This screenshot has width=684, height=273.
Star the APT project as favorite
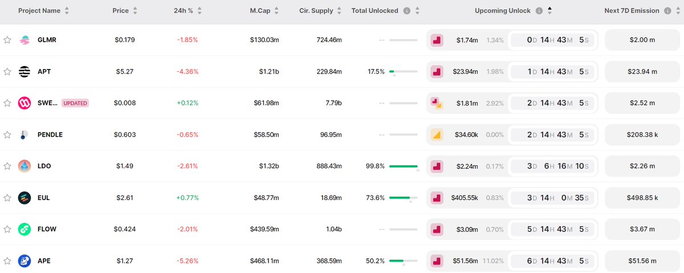tap(7, 71)
